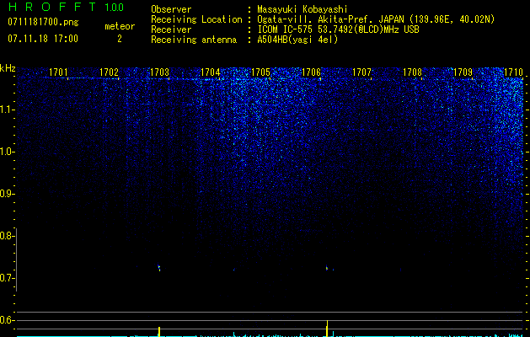Click the meteor count value 2
Screen dimensions: 530x337
coord(120,39)
